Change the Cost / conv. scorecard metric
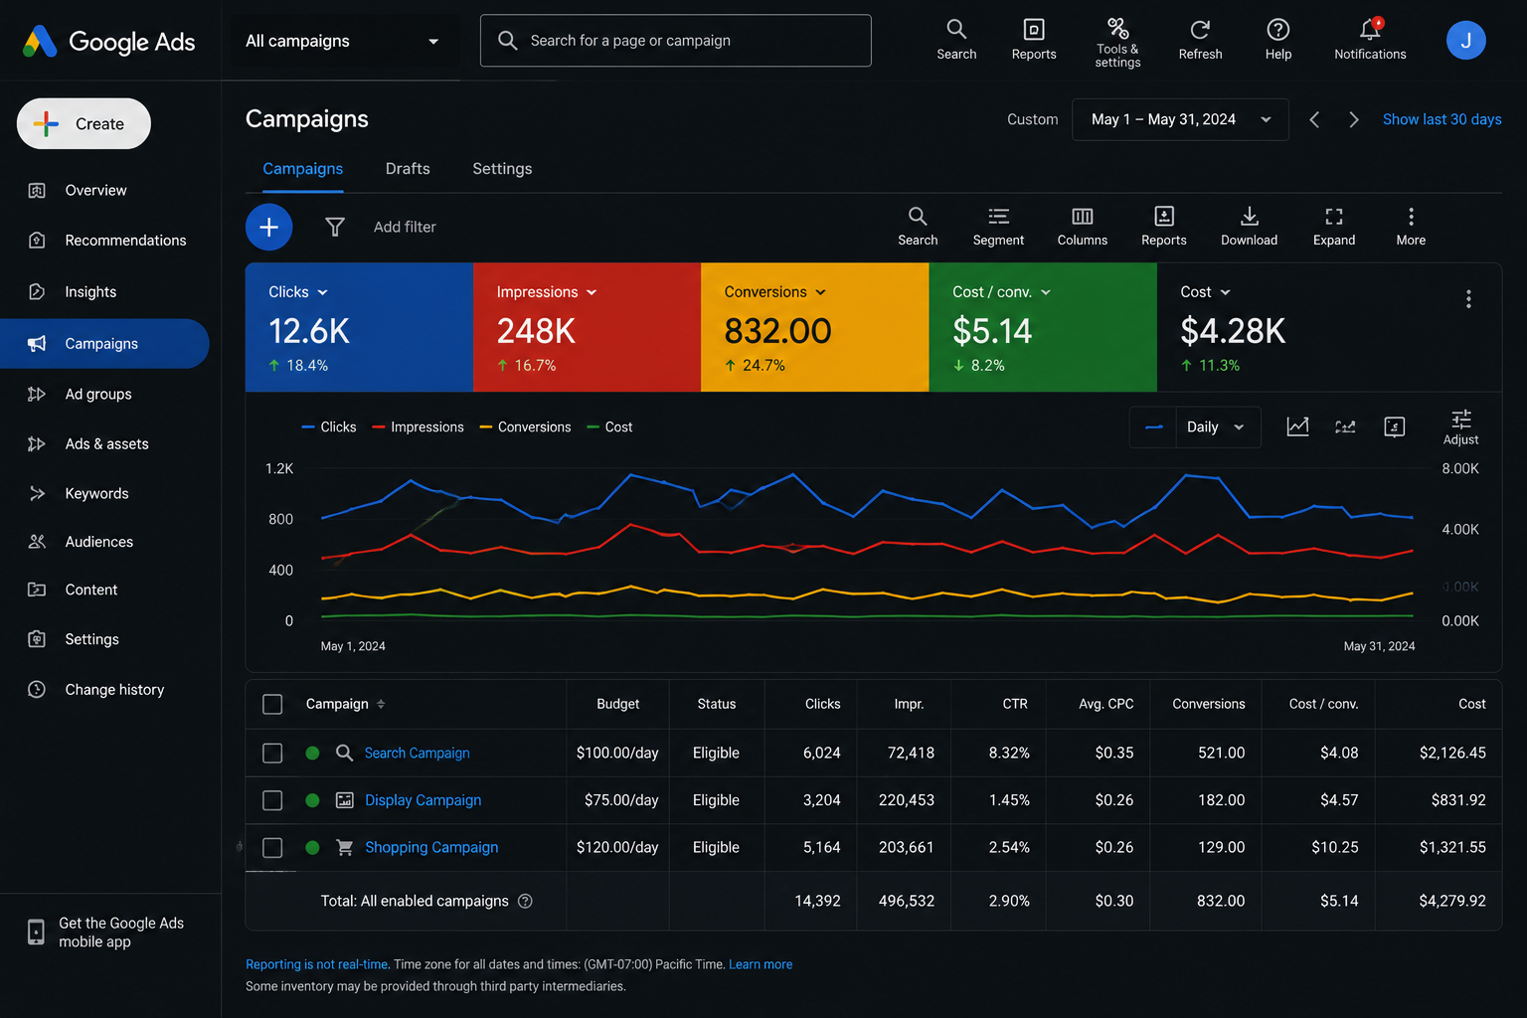The width and height of the screenshot is (1527, 1018). coord(1002,292)
